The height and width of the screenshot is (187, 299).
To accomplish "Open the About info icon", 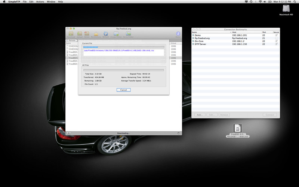I will click(178, 34).
